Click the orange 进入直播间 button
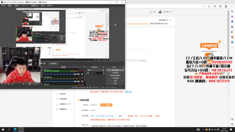The width and height of the screenshot is (235, 132). click(x=106, y=105)
